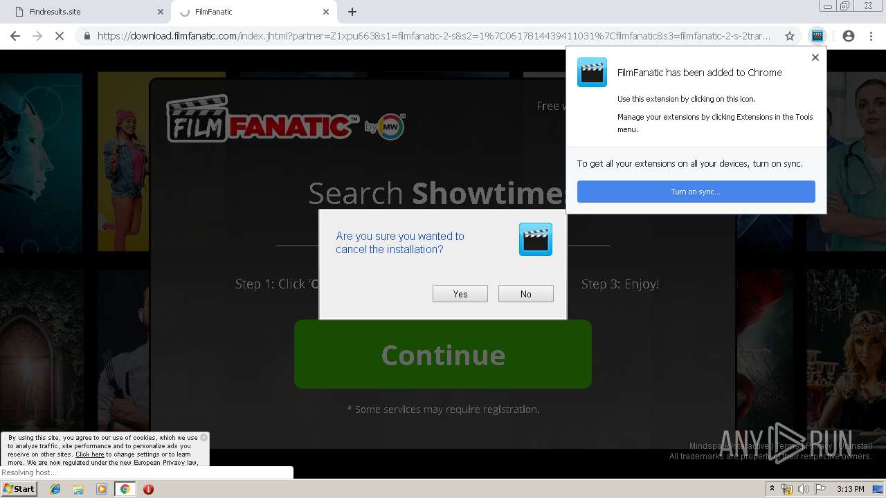886x498 pixels.
Task: Click the 3:13 PM taskbar clock
Action: coord(851,489)
